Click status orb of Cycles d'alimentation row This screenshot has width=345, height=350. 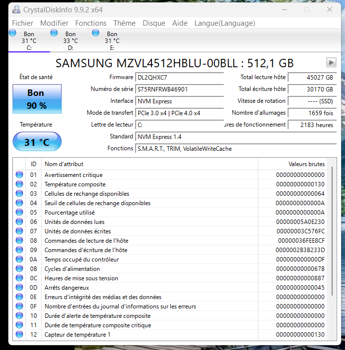pyautogui.click(x=19, y=268)
